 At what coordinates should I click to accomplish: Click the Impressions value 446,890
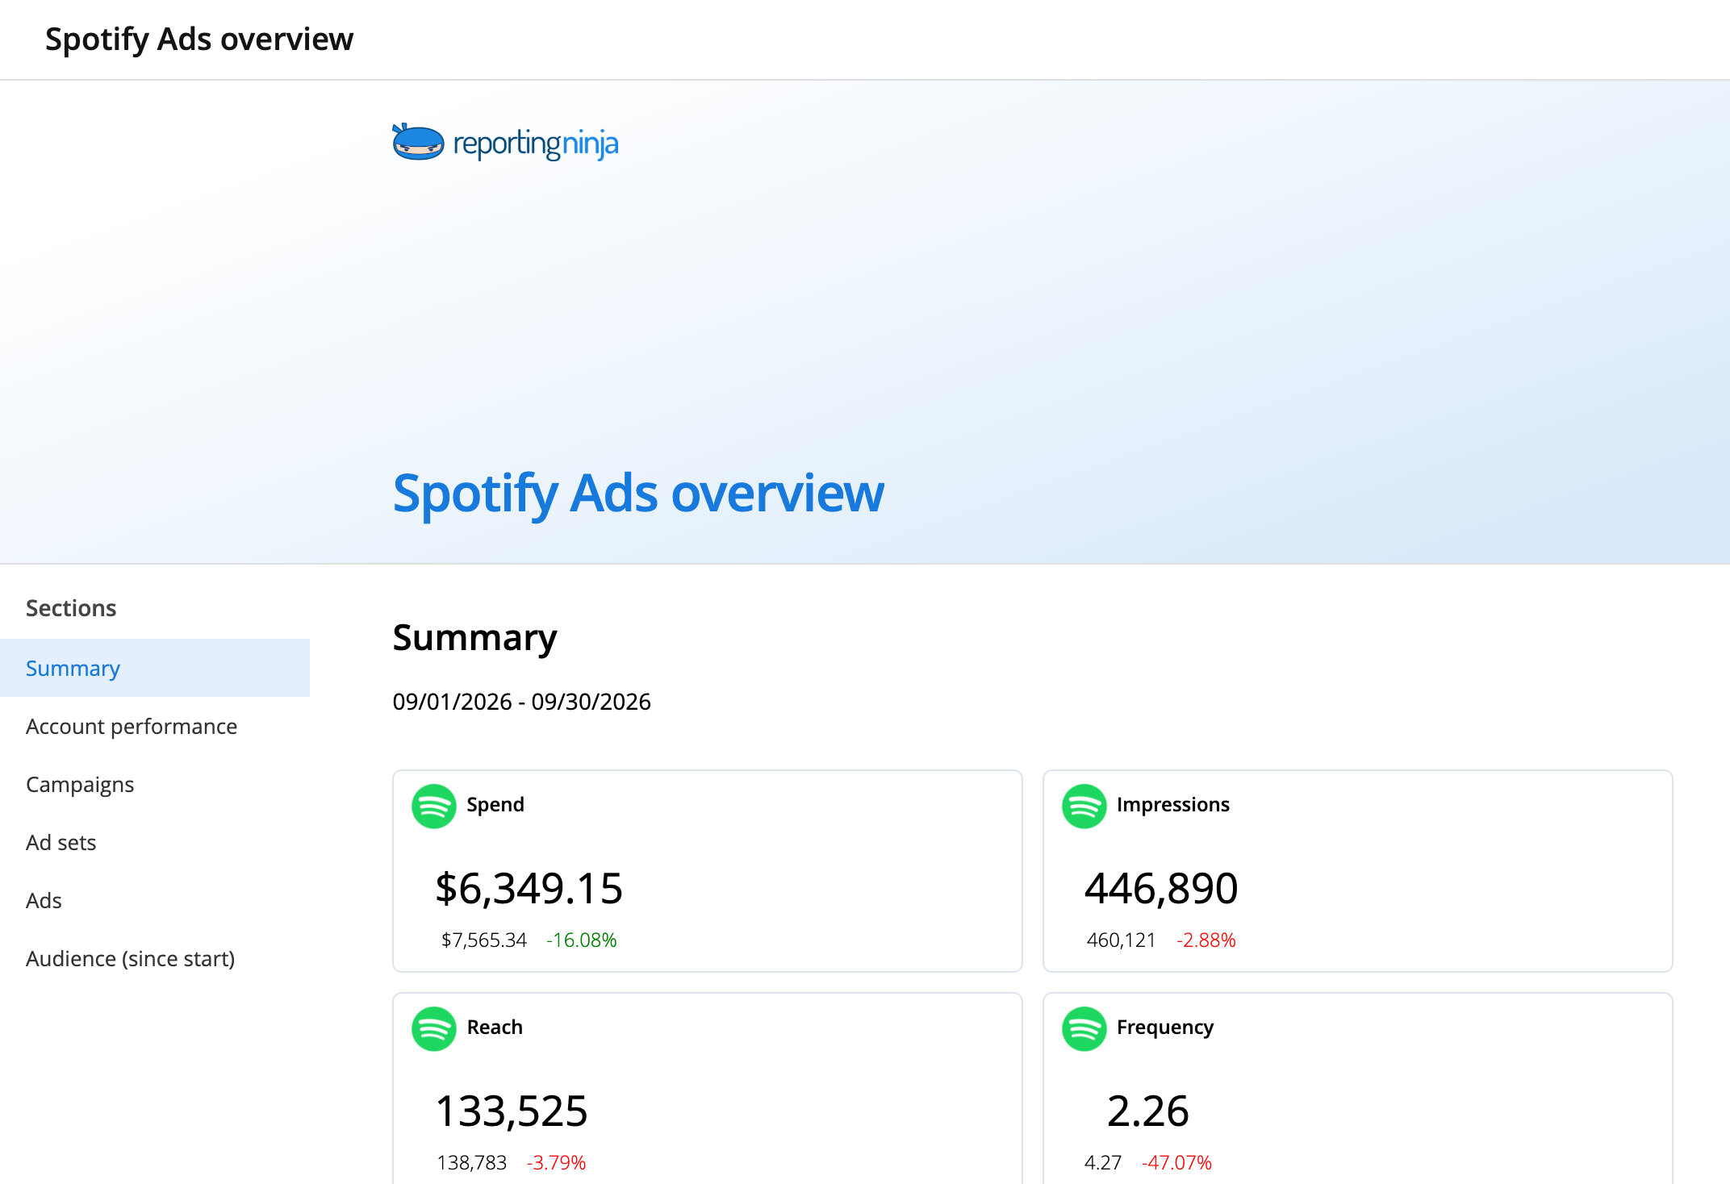(1161, 888)
